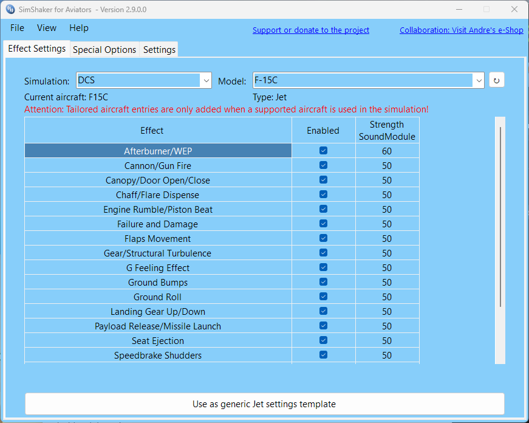Select Speedbrake Shudders effect name
529x423 pixels.
[158, 355]
